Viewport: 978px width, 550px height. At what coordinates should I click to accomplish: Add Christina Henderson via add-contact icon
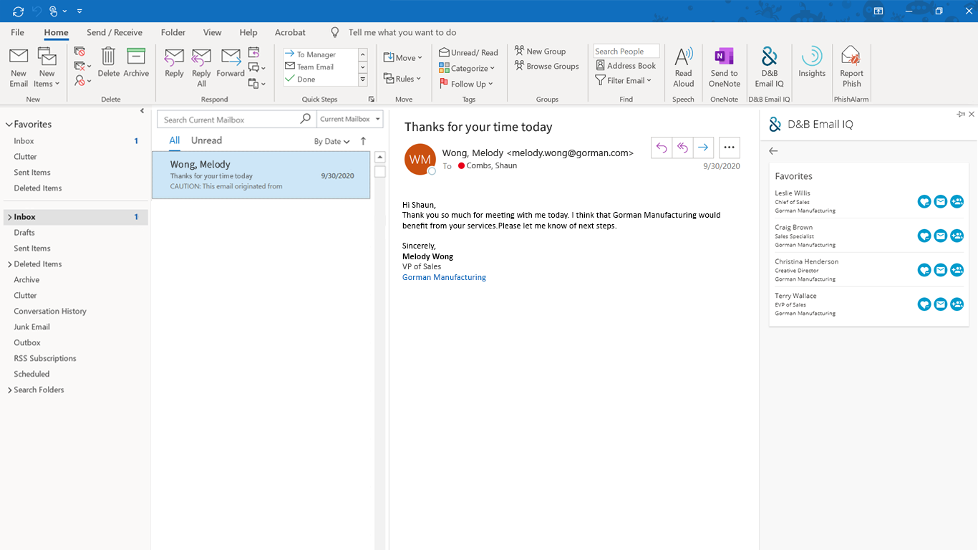pos(957,271)
